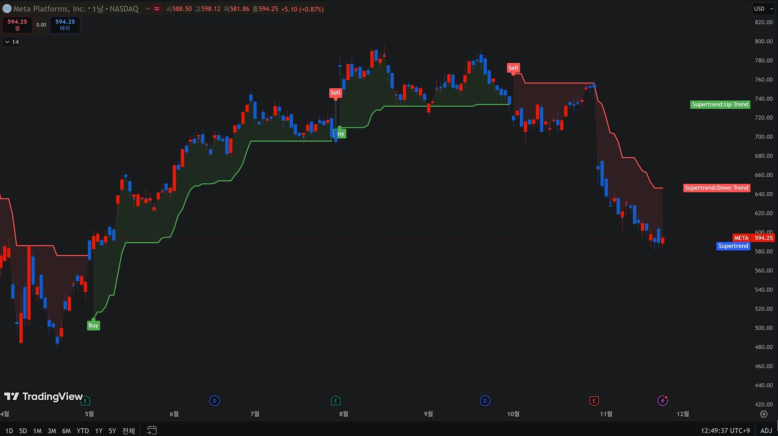Viewport: 778px width, 436px height.
Task: Click the first Sell signal label near August
Action: [335, 93]
